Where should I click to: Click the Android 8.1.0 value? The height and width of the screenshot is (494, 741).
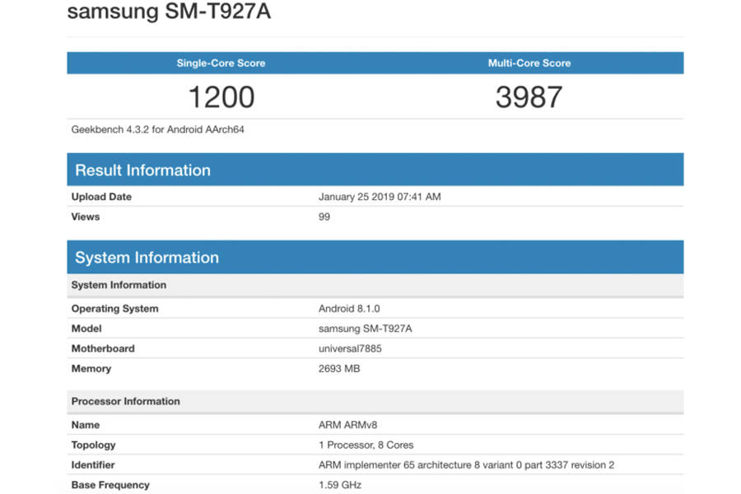pyautogui.click(x=347, y=309)
